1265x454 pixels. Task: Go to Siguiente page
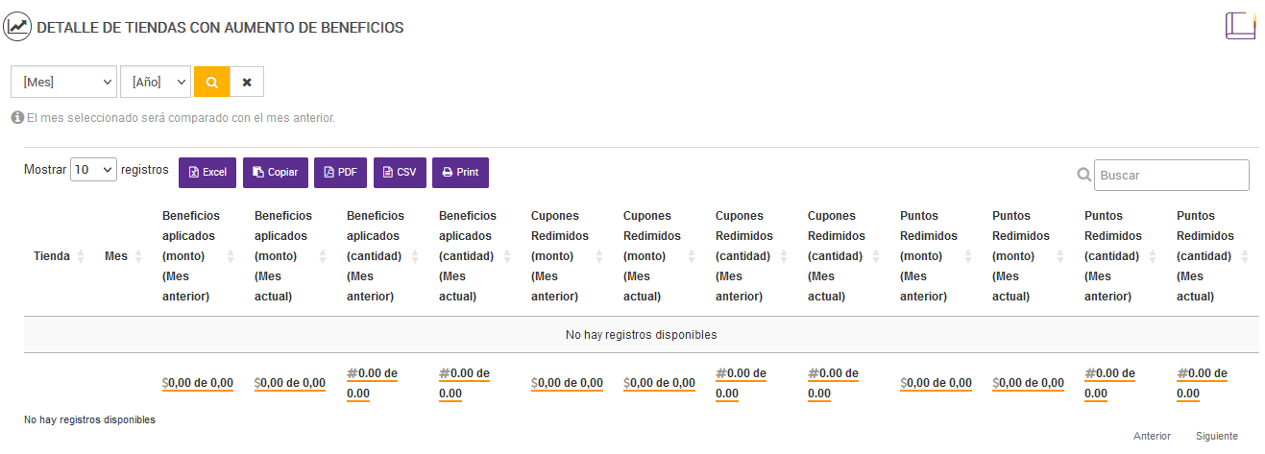1216,436
